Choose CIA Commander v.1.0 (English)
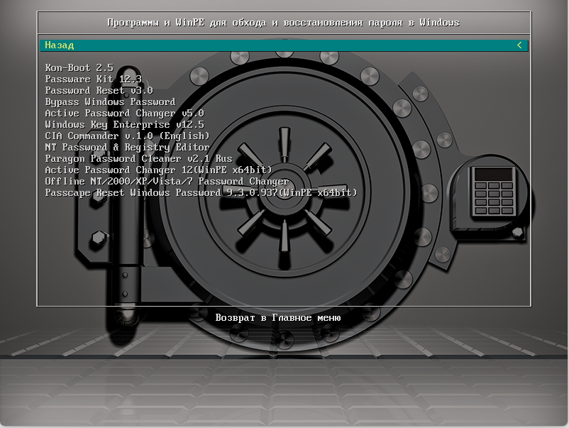This screenshot has height=428, width=569. coord(127,136)
